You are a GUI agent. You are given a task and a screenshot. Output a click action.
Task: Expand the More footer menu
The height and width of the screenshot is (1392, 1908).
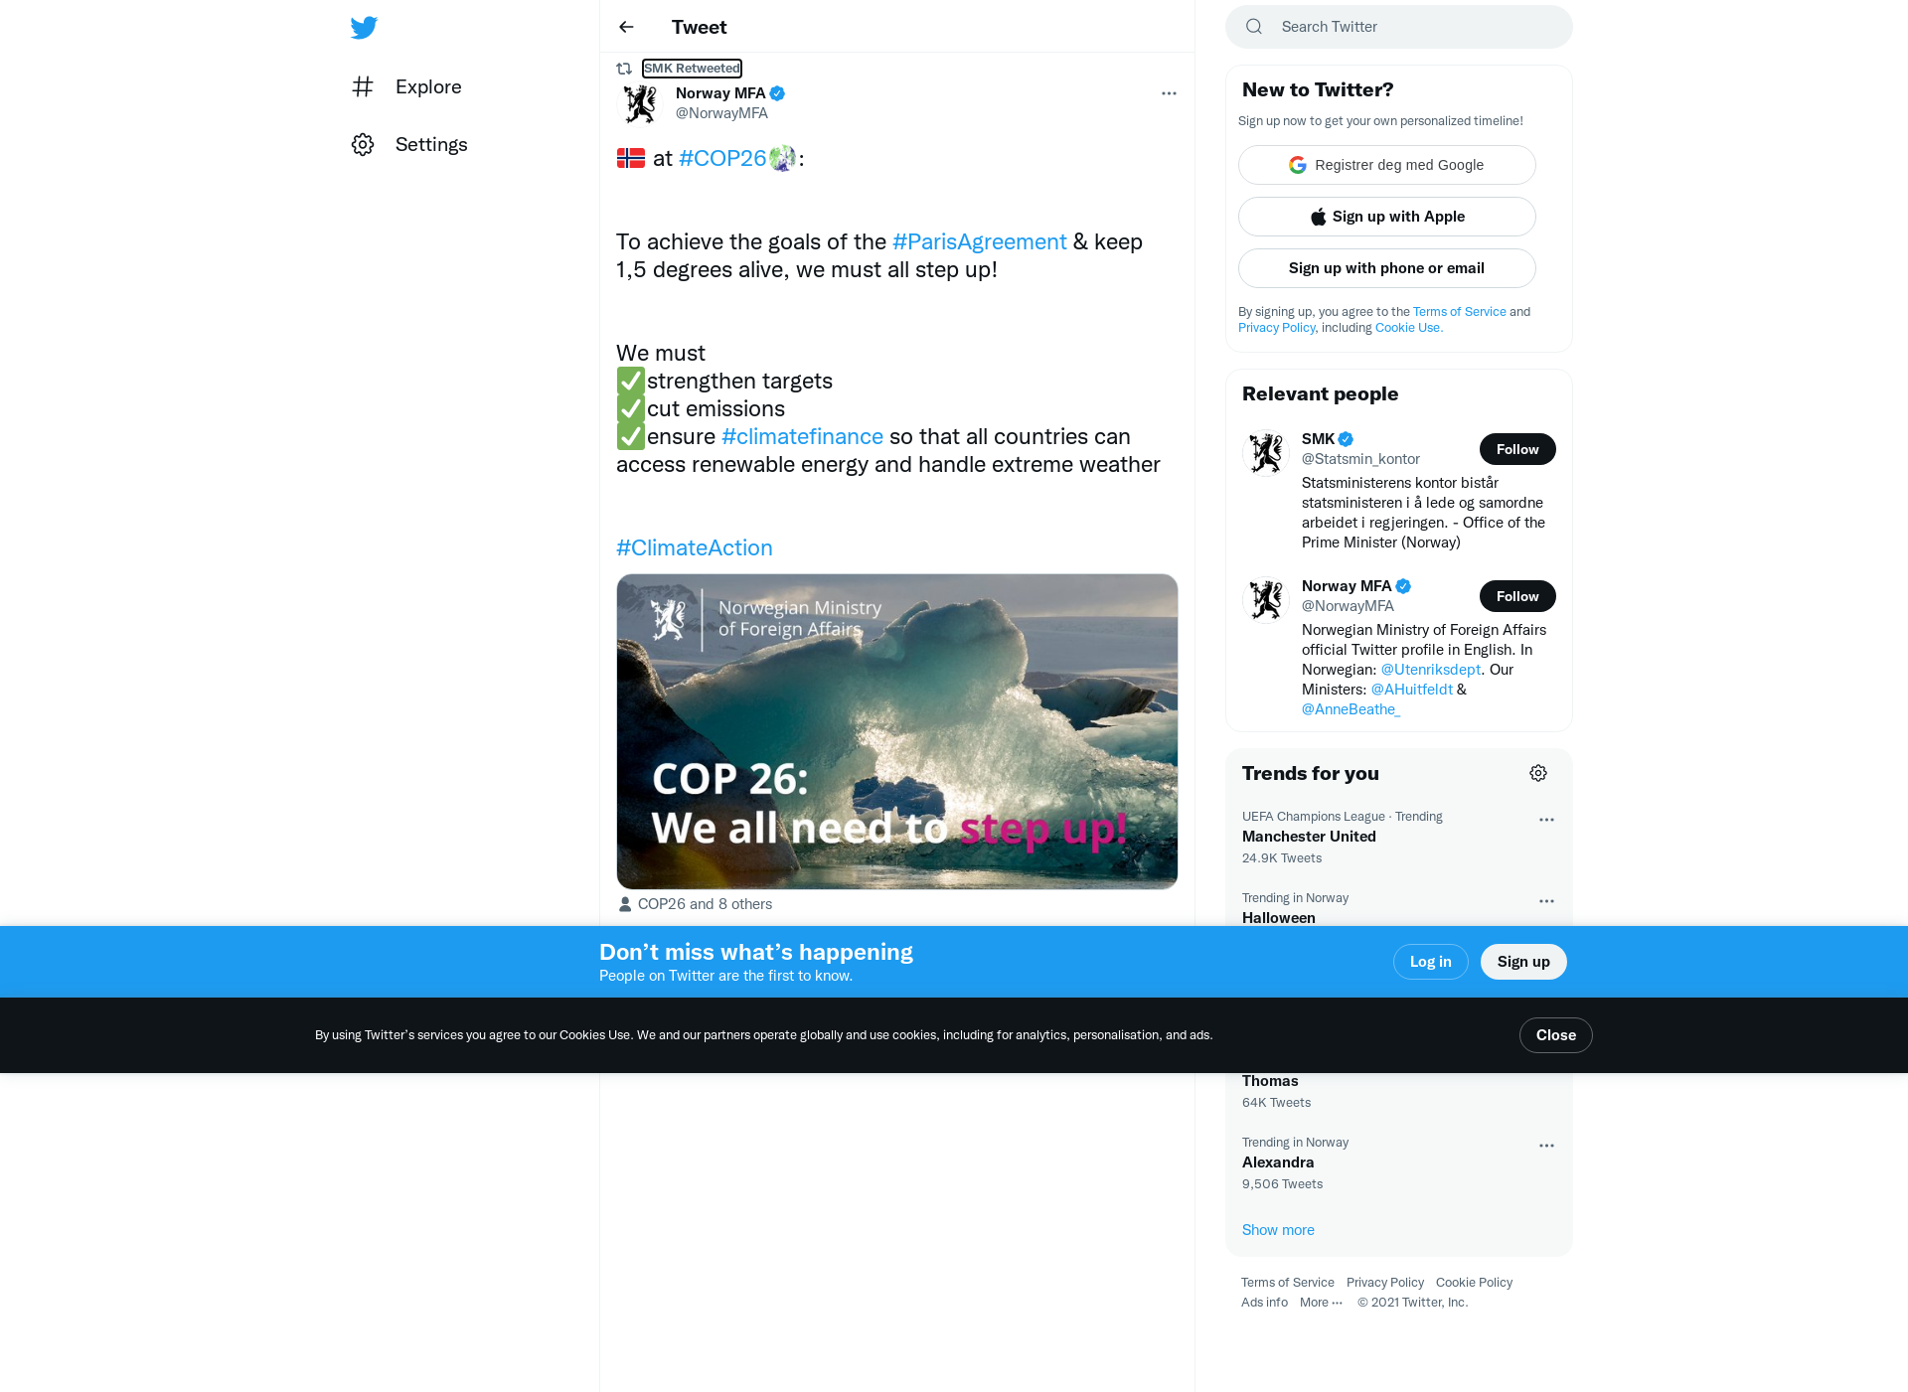[1321, 1303]
